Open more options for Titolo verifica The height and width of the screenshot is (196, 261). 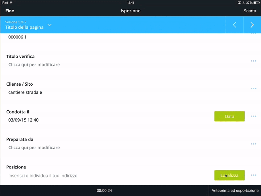pos(253,61)
